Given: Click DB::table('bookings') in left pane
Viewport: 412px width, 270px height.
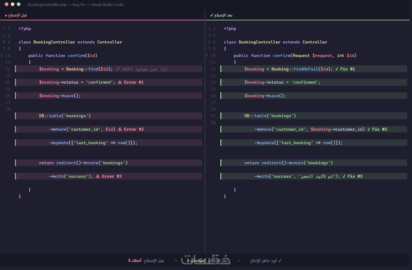Looking at the screenshot, I should click(65, 116).
